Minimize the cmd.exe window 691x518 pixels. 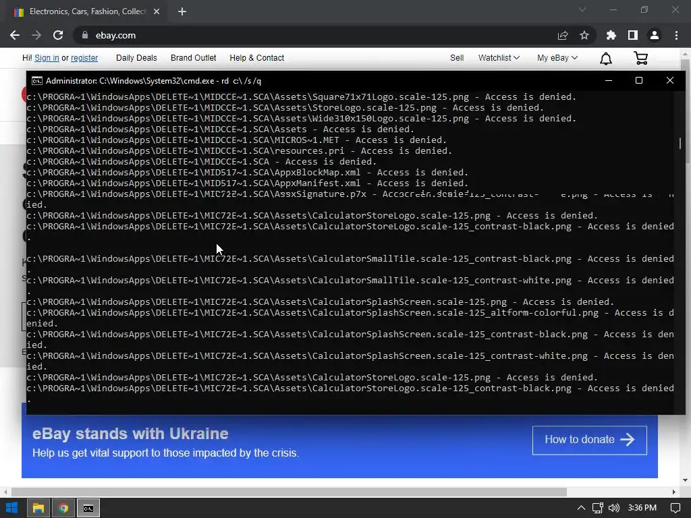[x=609, y=80]
